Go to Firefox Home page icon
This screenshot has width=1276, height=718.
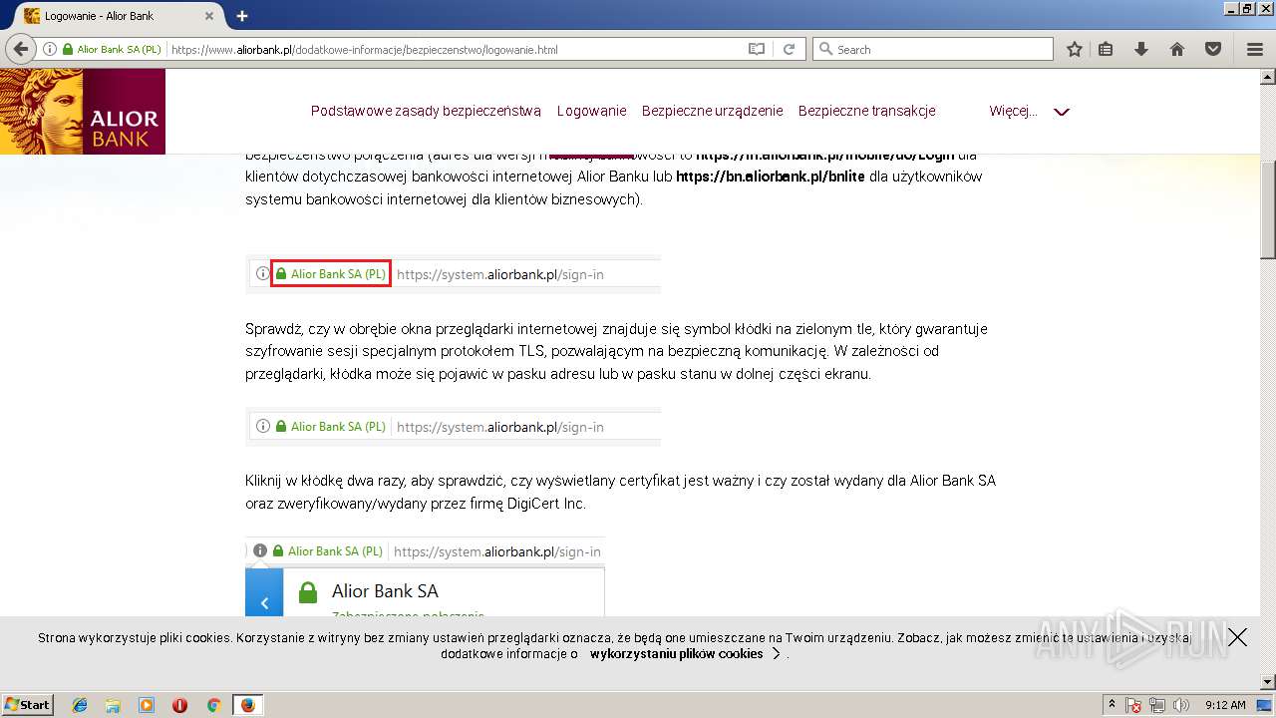[1177, 49]
